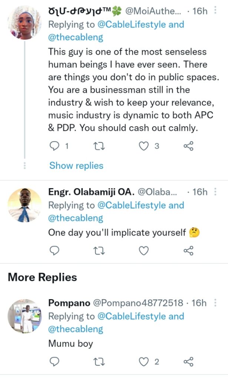Like Pompano's 'Mumu boy' tweet
228x380 pixels.
pos(143,362)
